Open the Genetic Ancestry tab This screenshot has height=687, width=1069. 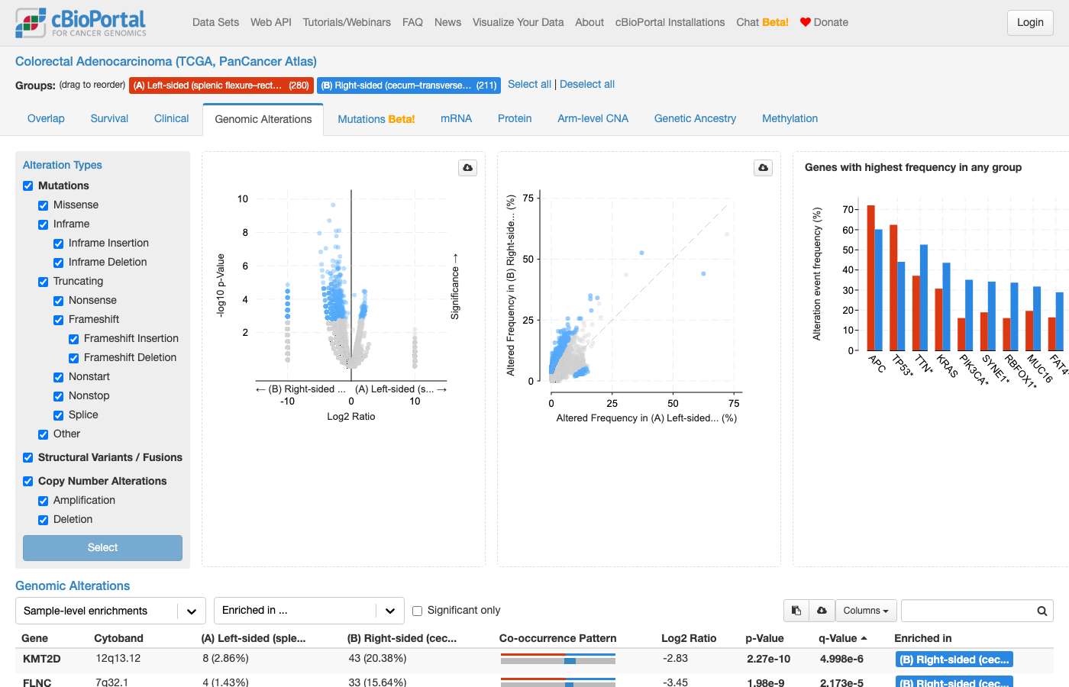coord(695,118)
